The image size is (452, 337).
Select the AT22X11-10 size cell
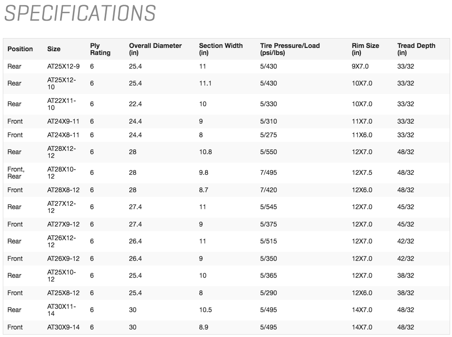pyautogui.click(x=62, y=104)
